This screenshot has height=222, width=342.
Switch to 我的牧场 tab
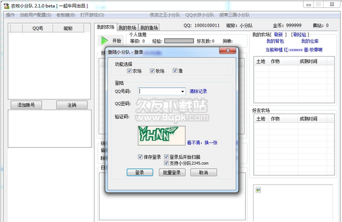coord(127,28)
